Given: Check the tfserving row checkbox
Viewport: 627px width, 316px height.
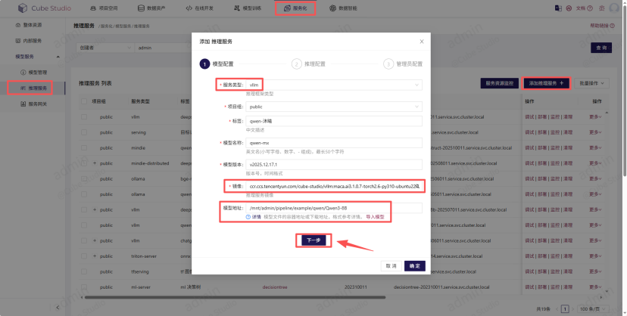Looking at the screenshot, I should (84, 271).
